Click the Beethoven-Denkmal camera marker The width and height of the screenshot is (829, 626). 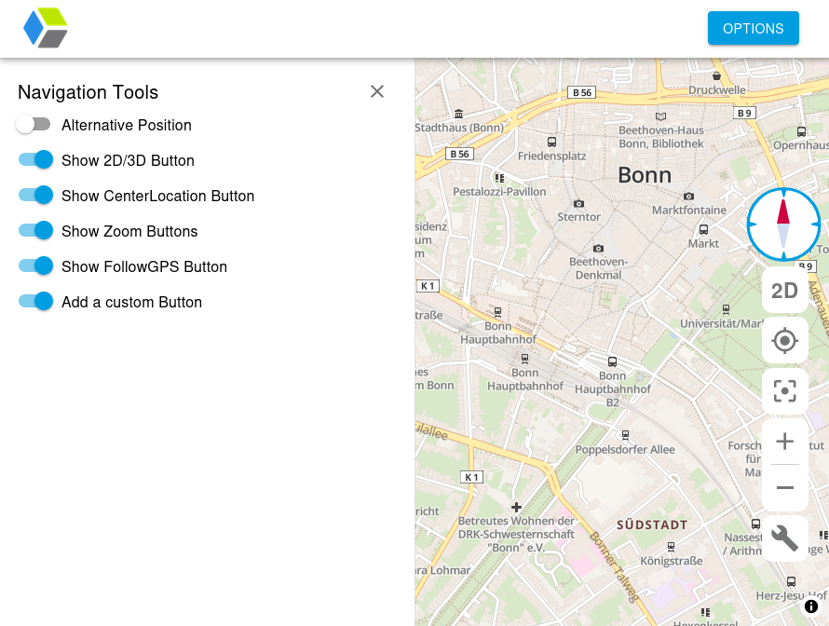click(598, 248)
